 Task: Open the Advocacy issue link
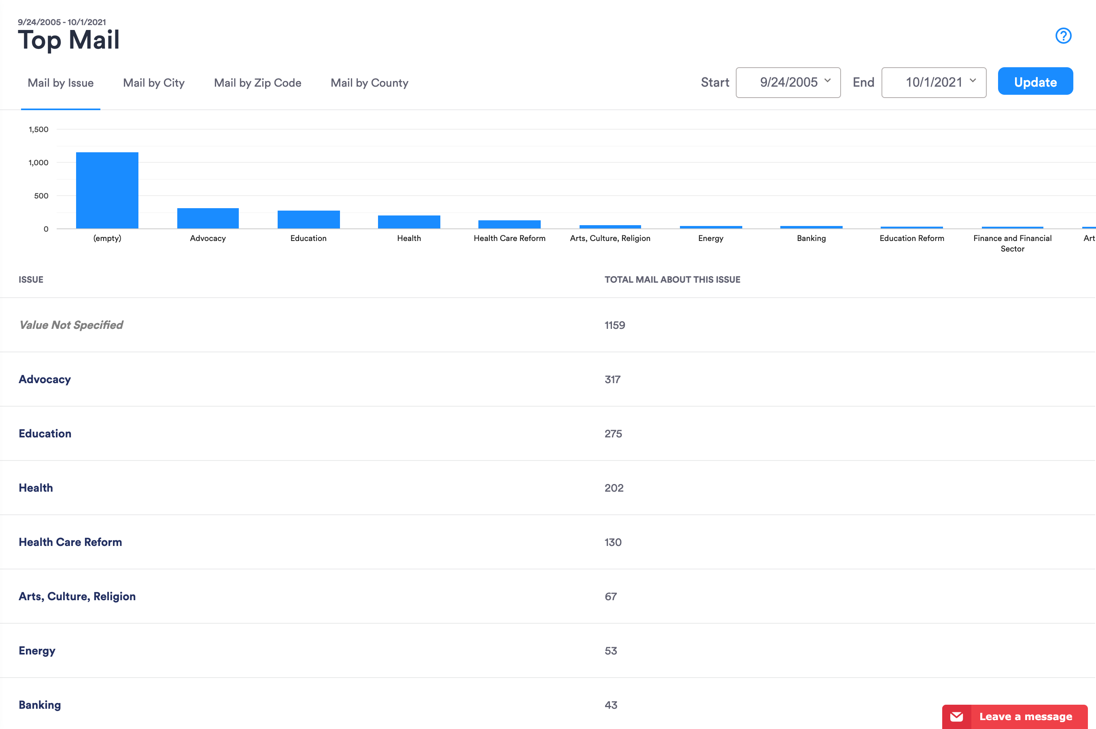[x=45, y=379]
